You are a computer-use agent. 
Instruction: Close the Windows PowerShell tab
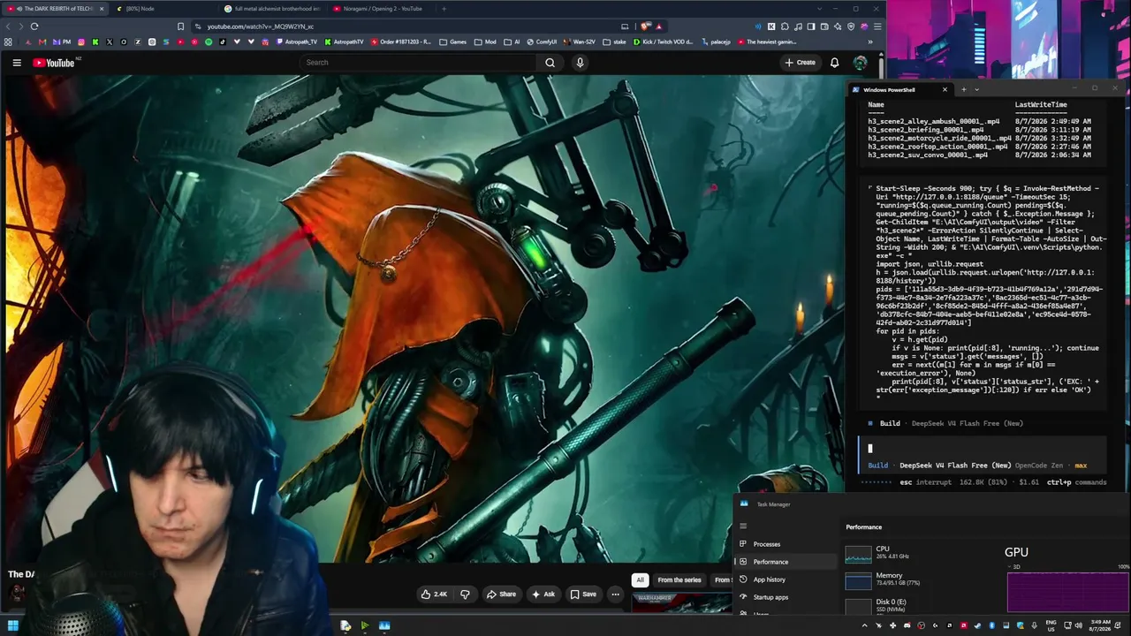click(x=945, y=89)
